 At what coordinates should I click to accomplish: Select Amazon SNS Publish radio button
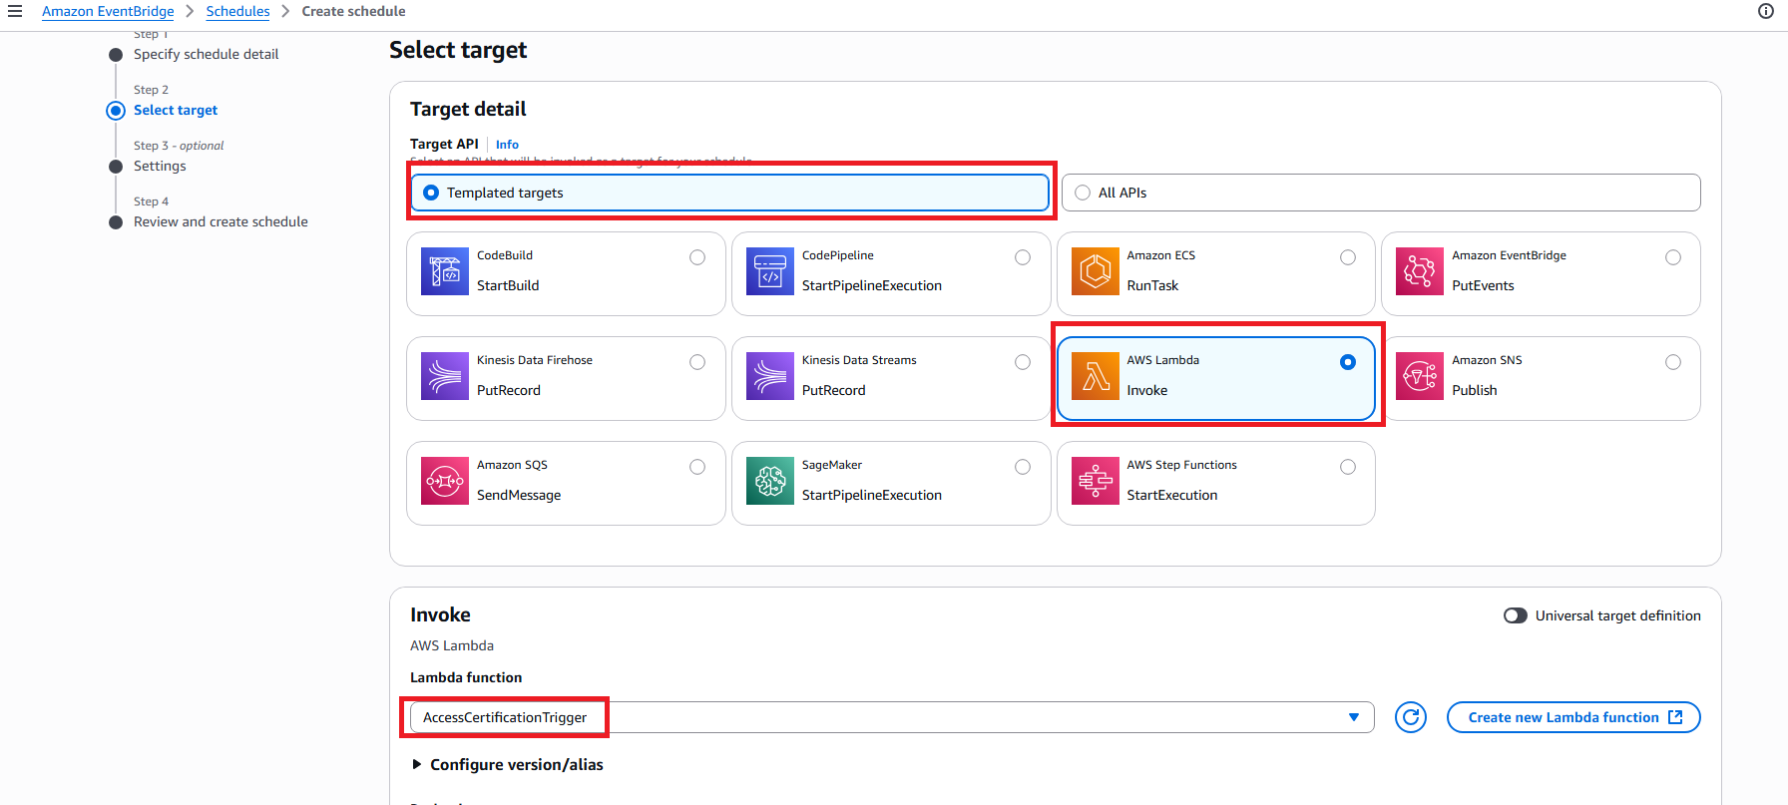[1673, 362]
